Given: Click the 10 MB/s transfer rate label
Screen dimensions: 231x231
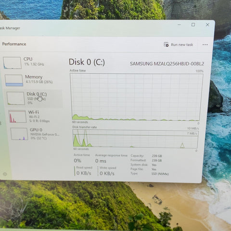Looking at the screenshot, I should 193,128.
